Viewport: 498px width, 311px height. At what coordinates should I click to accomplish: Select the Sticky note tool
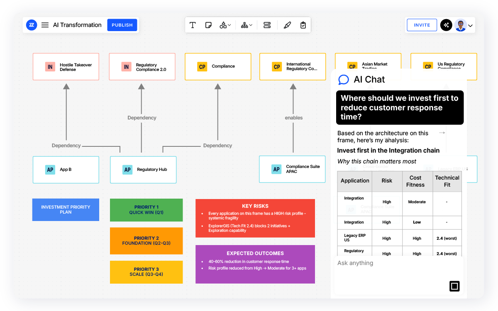click(x=209, y=25)
